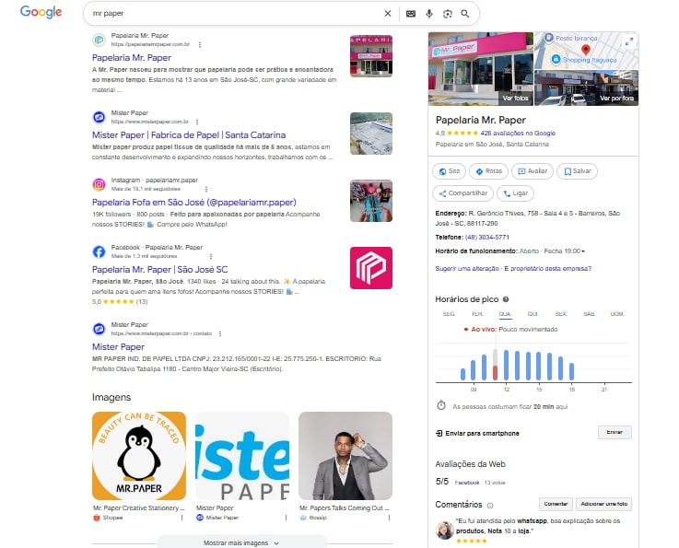Viewport: 679px width, 548px height.
Task: Click the magnifier search button
Action: tap(465, 14)
